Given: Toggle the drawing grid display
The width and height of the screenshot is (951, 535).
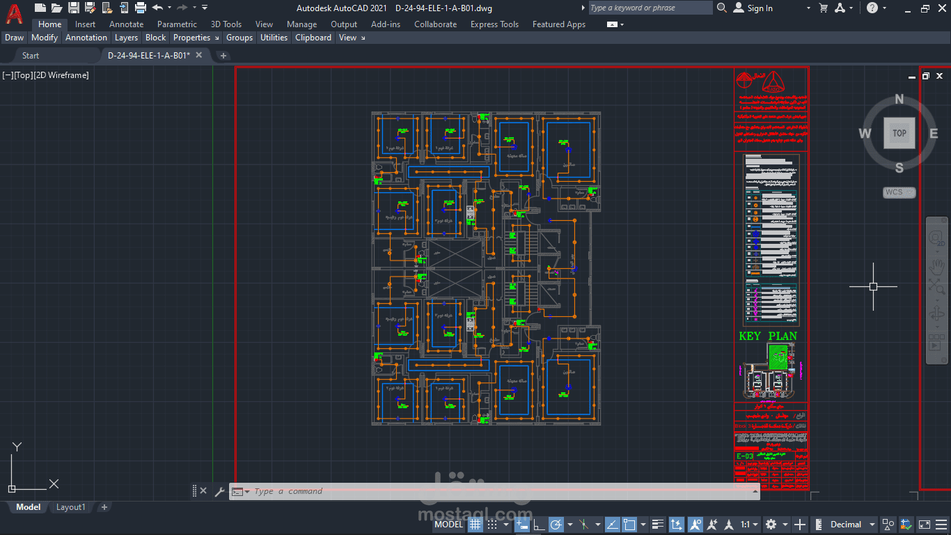Looking at the screenshot, I should 475,525.
